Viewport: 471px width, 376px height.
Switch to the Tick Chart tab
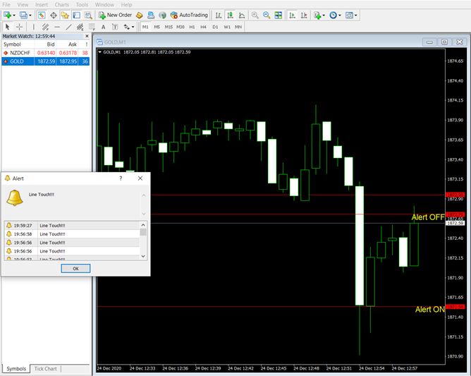point(46,368)
